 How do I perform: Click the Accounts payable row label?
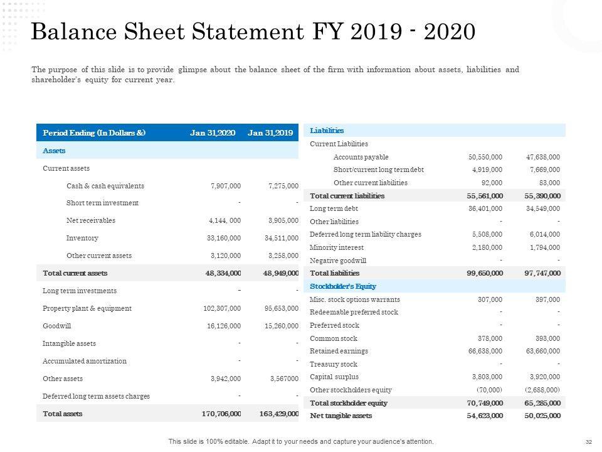coord(361,157)
